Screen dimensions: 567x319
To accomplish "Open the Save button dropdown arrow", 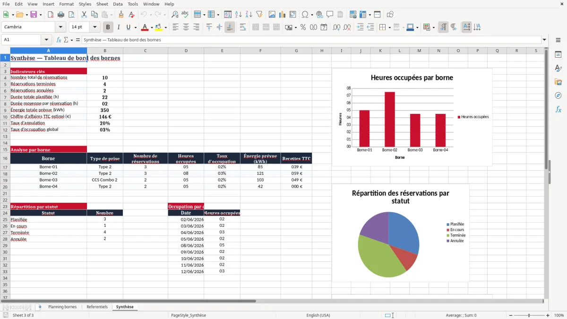I will (x=40, y=15).
